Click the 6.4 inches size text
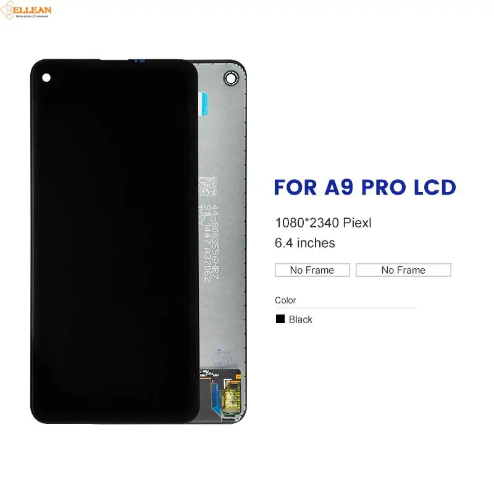Screen dimensions: 494x477 305,243
